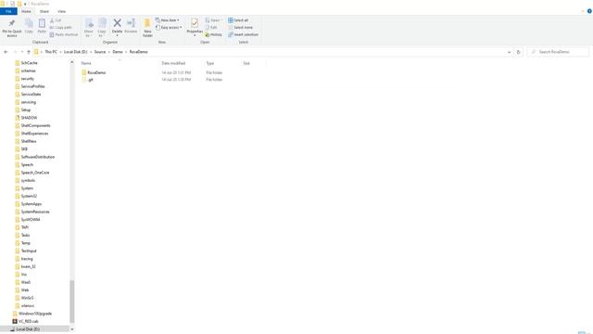The width and height of the screenshot is (593, 334).
Task: Click the Rename ribbon button
Action: (131, 26)
